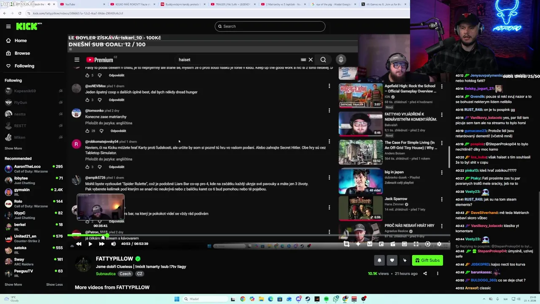Fast-forward the Kick video player
The height and width of the screenshot is (304, 540).
point(102,244)
